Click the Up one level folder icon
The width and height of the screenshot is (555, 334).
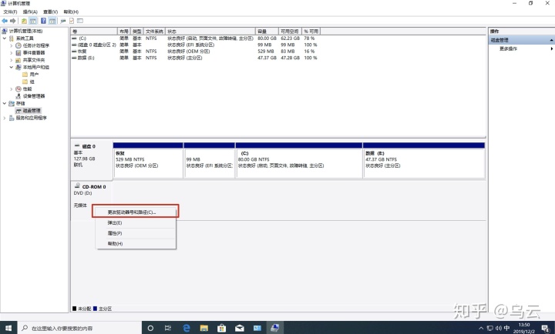point(24,21)
